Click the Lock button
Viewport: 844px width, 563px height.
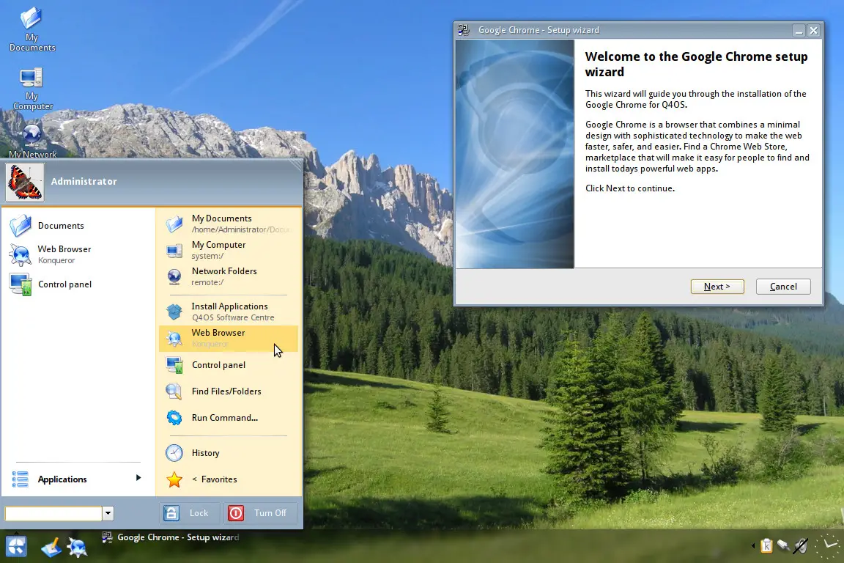(189, 512)
